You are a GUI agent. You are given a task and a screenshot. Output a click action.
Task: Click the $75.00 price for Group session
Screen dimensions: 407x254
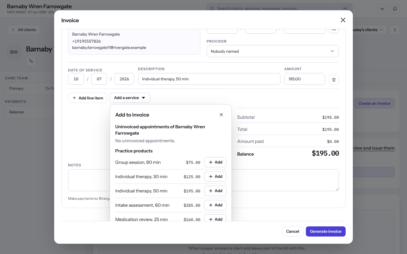pyautogui.click(x=193, y=163)
